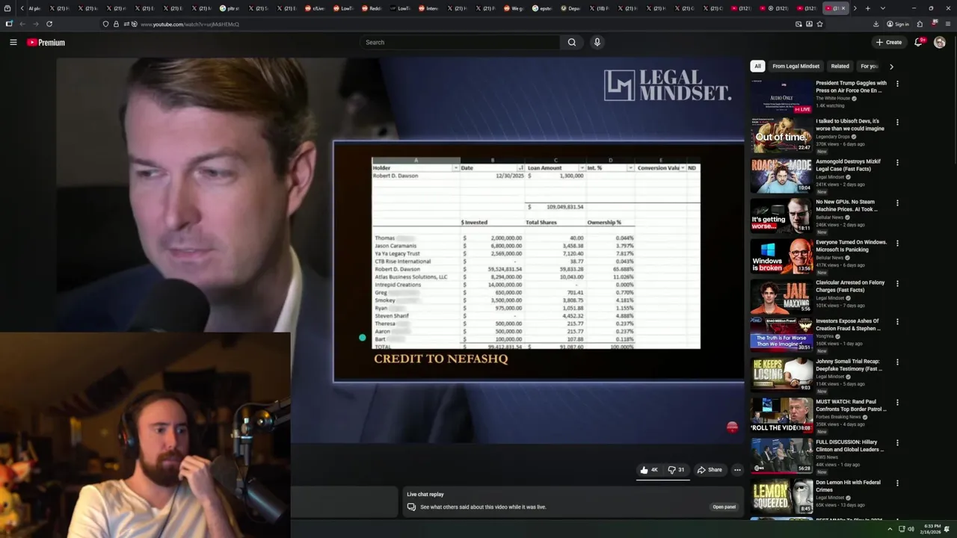The width and height of the screenshot is (957, 538).
Task: Open the live chat replay icon
Action: click(411, 507)
